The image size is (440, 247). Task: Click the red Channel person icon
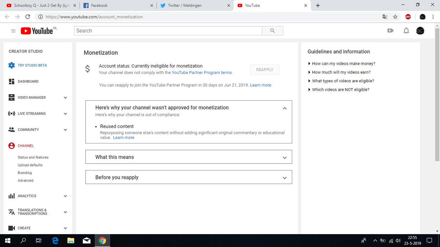tap(11, 146)
